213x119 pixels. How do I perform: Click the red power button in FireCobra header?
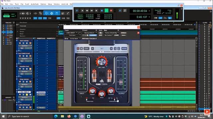click(x=78, y=49)
